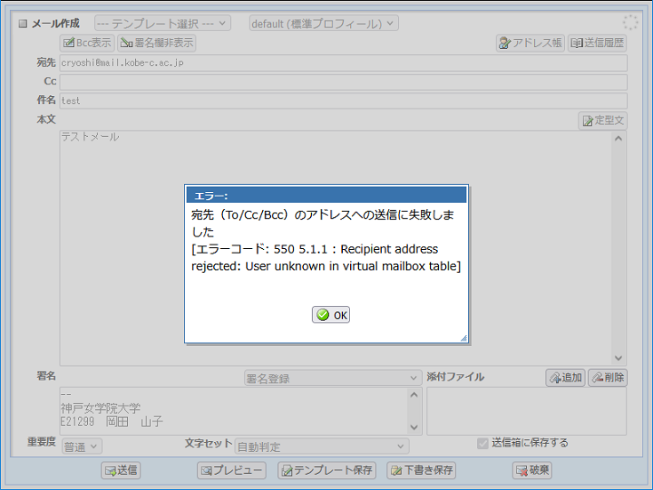Click the 宛先 recipient input field
Viewport: 653px width, 490px height.
(344, 63)
